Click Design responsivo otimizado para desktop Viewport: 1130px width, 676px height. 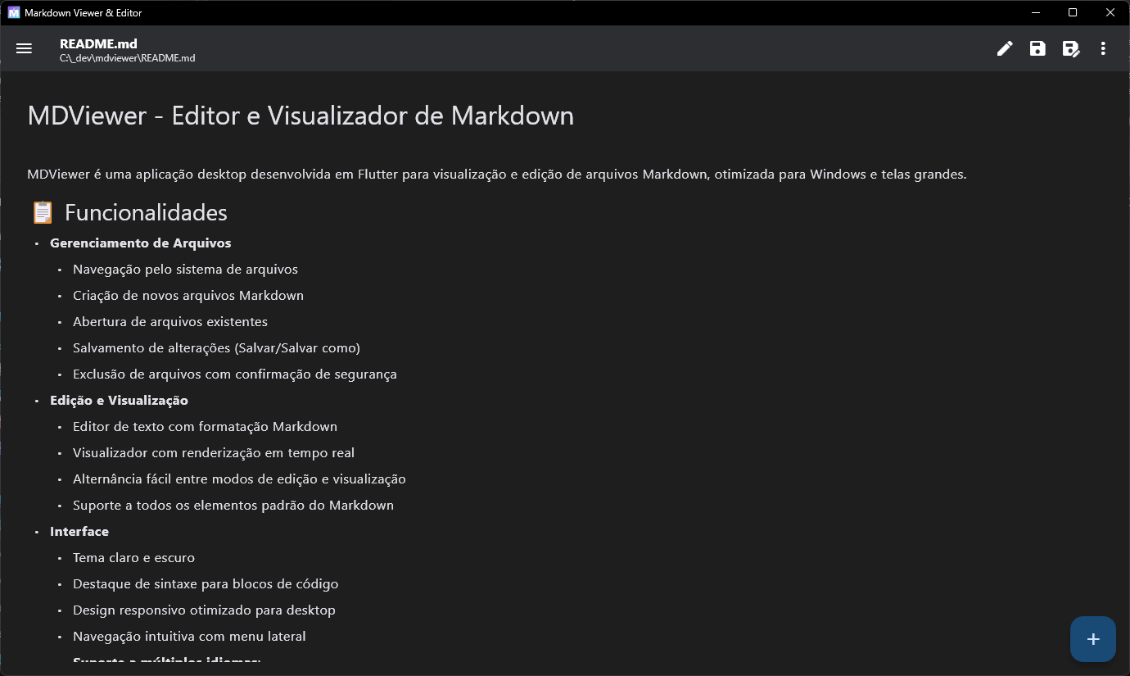tap(204, 610)
